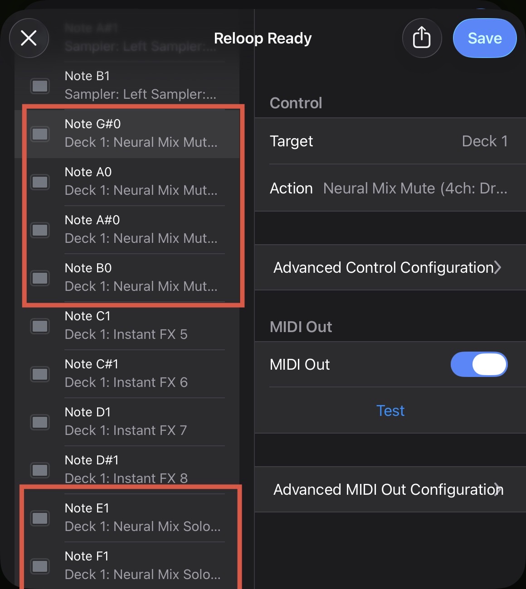Select the Note D#1 Instant FX 8 entry
526x589 pixels.
[141, 469]
